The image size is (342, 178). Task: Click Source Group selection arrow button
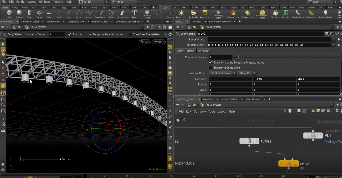coord(339,39)
